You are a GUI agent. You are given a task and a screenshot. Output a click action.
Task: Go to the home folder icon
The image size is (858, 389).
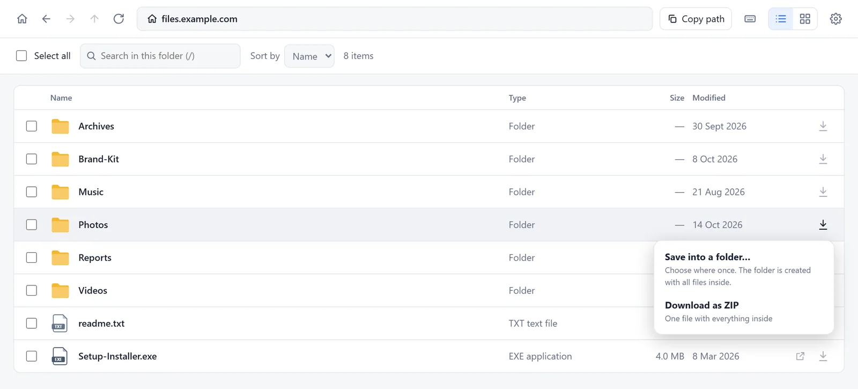point(22,19)
